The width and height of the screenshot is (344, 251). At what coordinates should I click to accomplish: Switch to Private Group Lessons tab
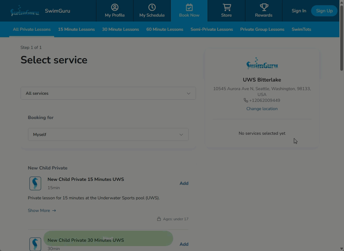[262, 30]
